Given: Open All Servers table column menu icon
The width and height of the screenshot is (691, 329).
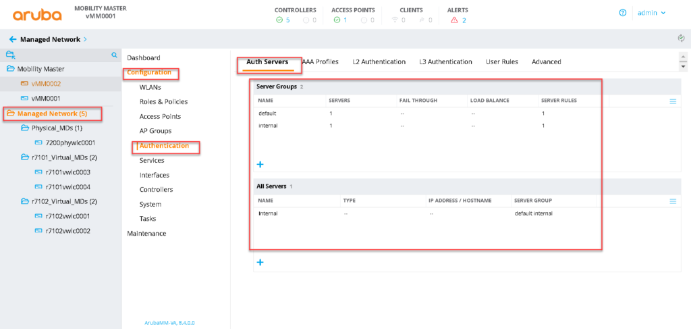Looking at the screenshot, I should coord(672,201).
